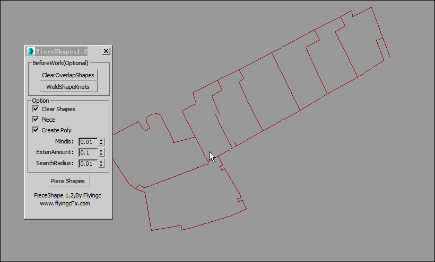435x262 pixels.
Task: Click the Option group label
Action: tap(40, 101)
